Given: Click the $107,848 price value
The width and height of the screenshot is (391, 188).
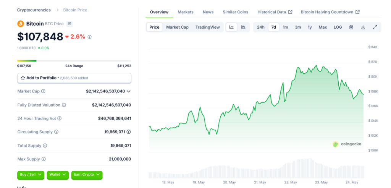Looking at the screenshot, I should tap(40, 37).
